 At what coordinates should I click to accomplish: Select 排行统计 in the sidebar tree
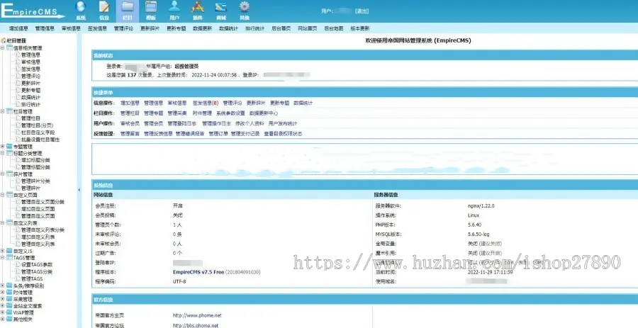(x=31, y=104)
